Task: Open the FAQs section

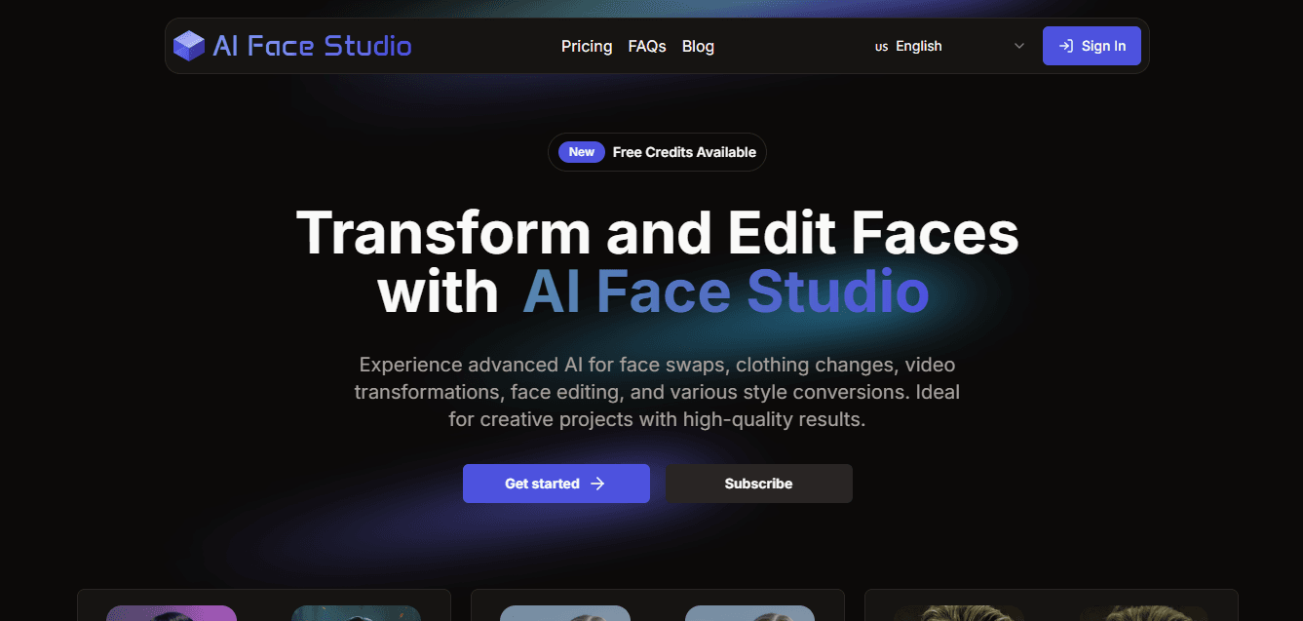Action: (x=647, y=46)
